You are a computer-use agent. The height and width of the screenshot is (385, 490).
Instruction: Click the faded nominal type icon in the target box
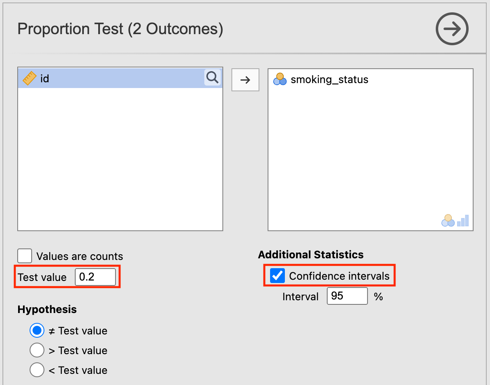[x=448, y=221]
